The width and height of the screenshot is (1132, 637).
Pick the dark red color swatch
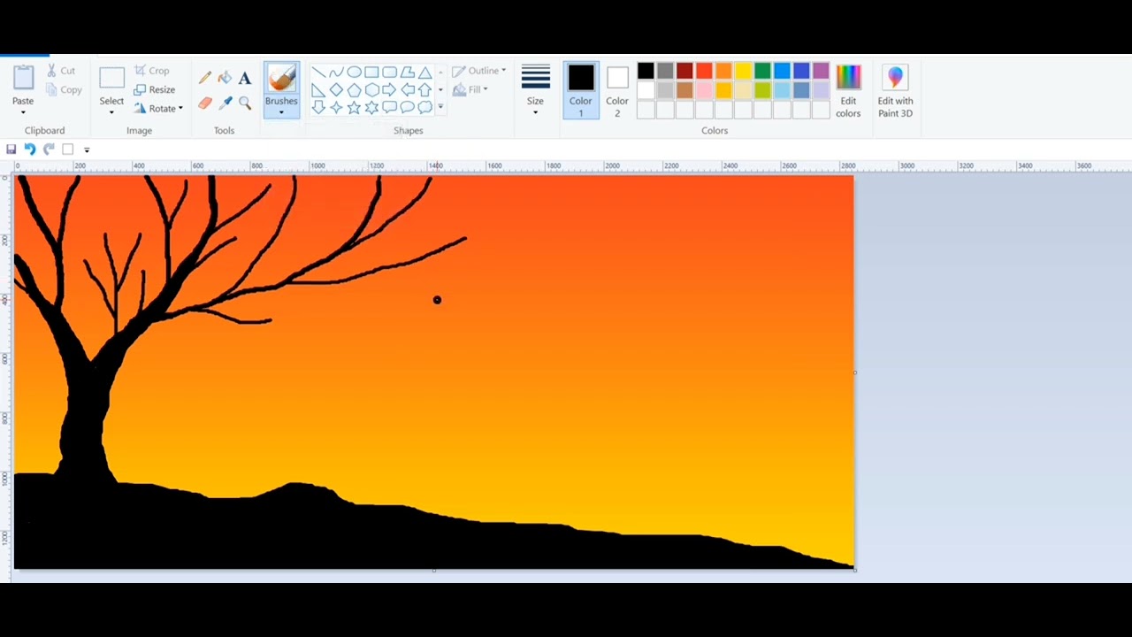(685, 71)
